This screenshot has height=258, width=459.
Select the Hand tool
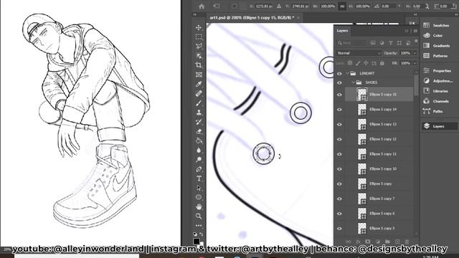click(x=199, y=207)
